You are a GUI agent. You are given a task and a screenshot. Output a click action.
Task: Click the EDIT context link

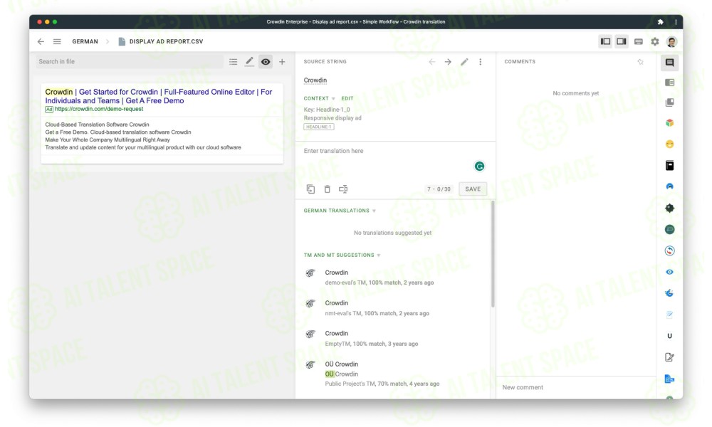tap(347, 98)
